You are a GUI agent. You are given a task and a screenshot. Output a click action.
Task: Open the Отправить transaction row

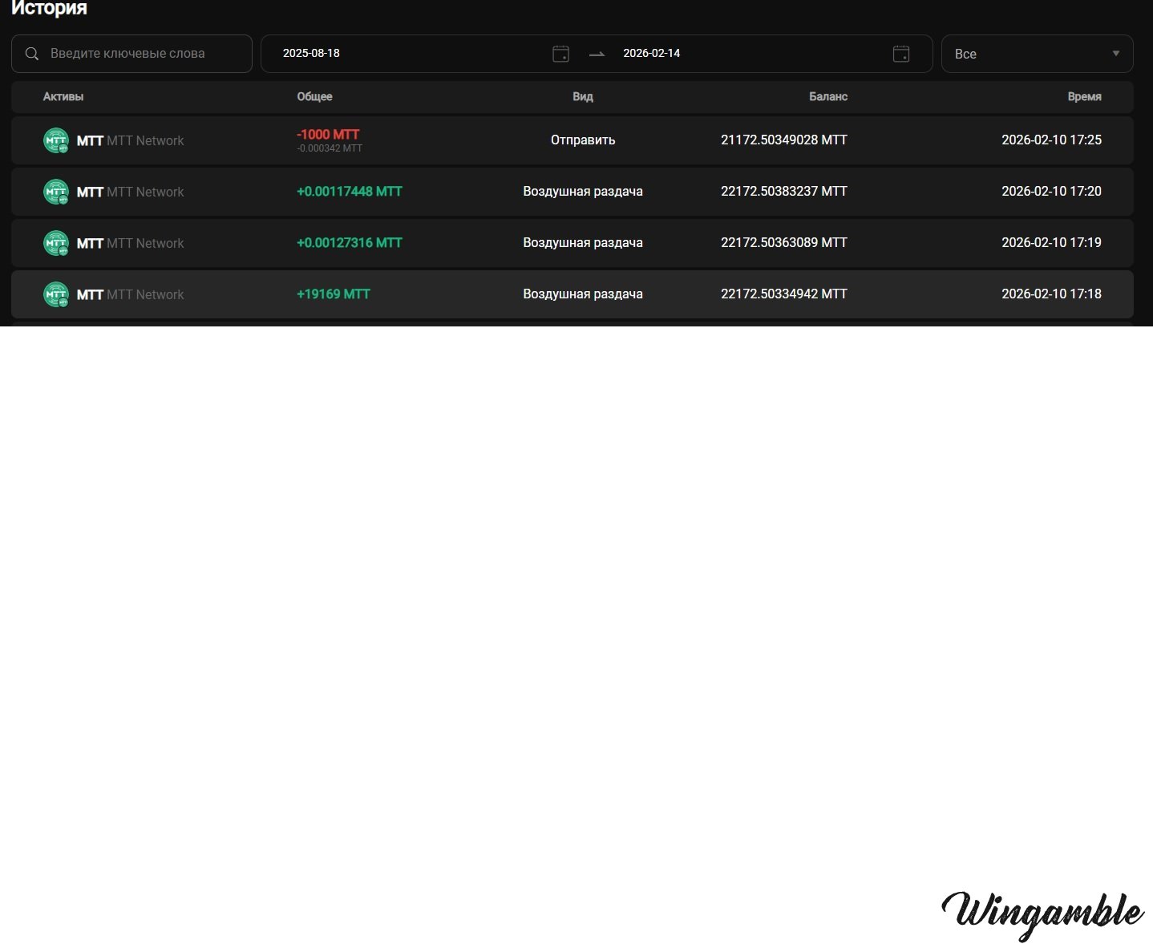point(583,140)
